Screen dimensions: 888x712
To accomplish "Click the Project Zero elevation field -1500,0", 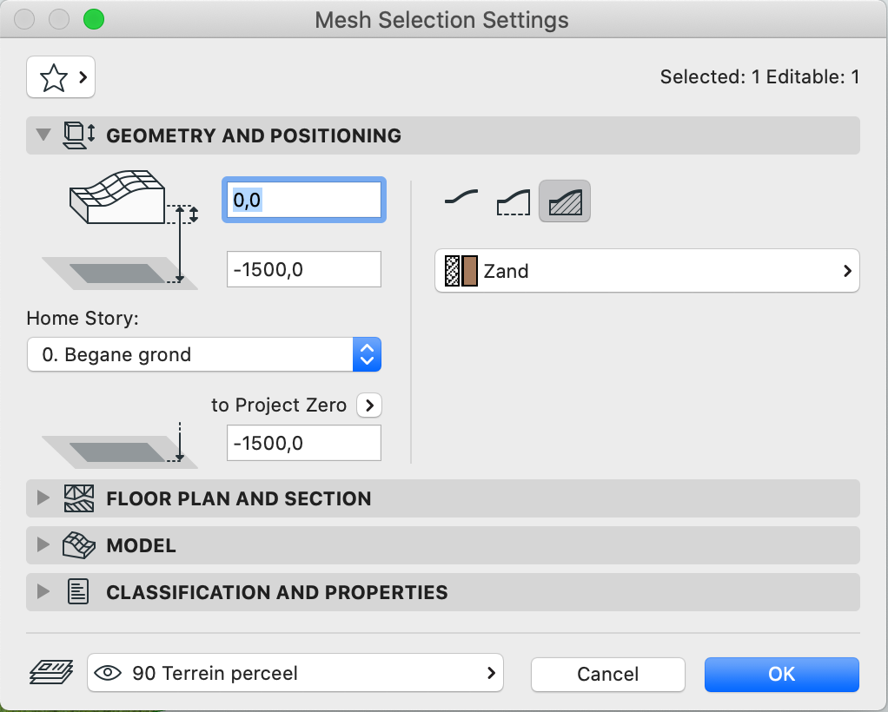I will [x=304, y=443].
